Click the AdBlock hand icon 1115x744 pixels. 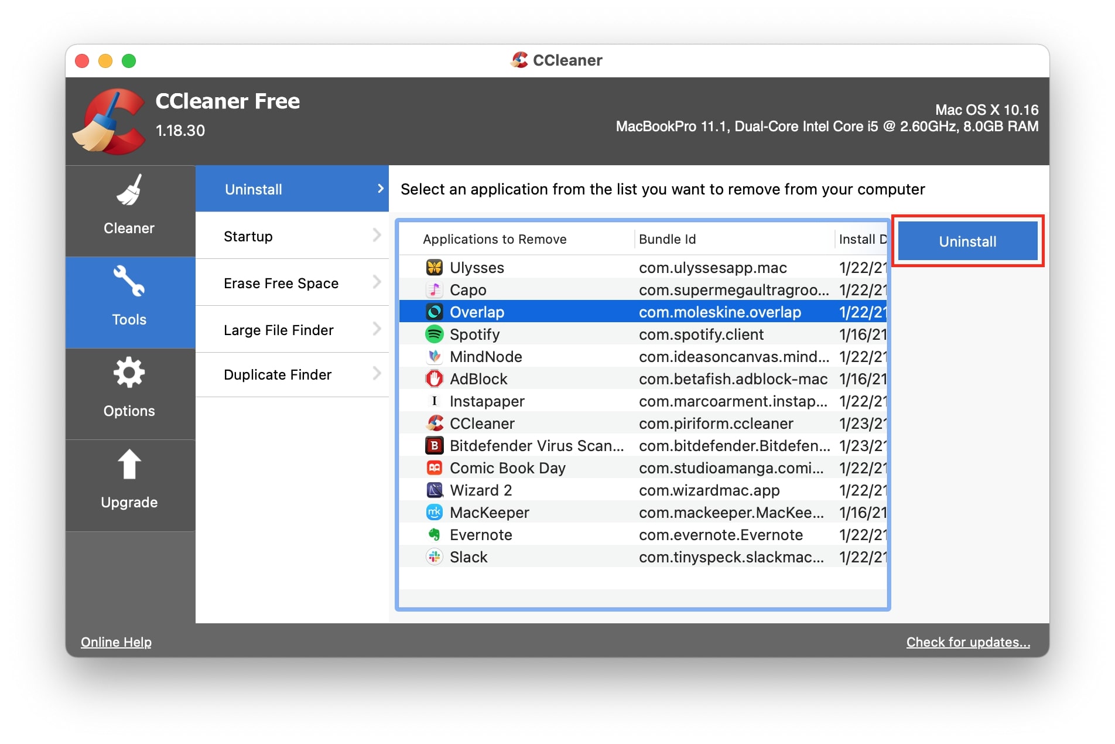click(x=434, y=379)
